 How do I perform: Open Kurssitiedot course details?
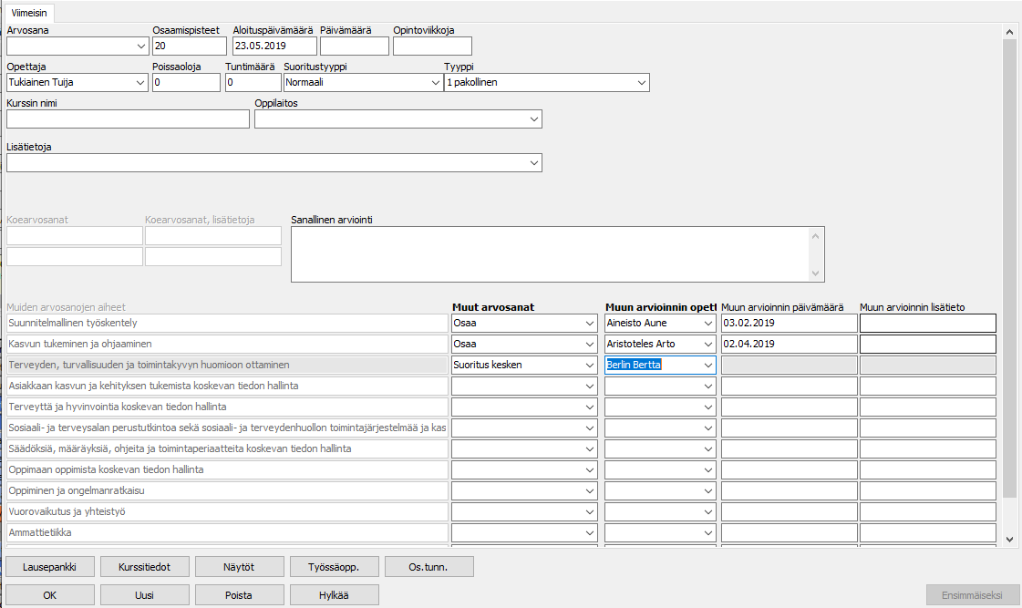coord(144,567)
